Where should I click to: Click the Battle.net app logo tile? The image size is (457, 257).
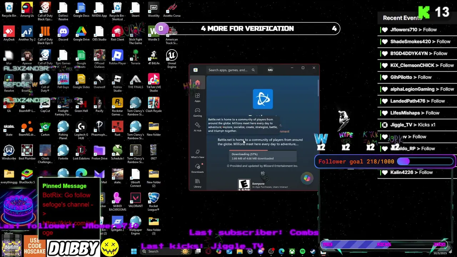click(x=263, y=99)
